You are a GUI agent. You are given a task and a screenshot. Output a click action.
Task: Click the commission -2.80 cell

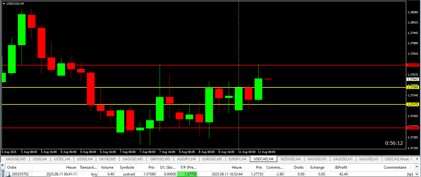tap(279, 174)
